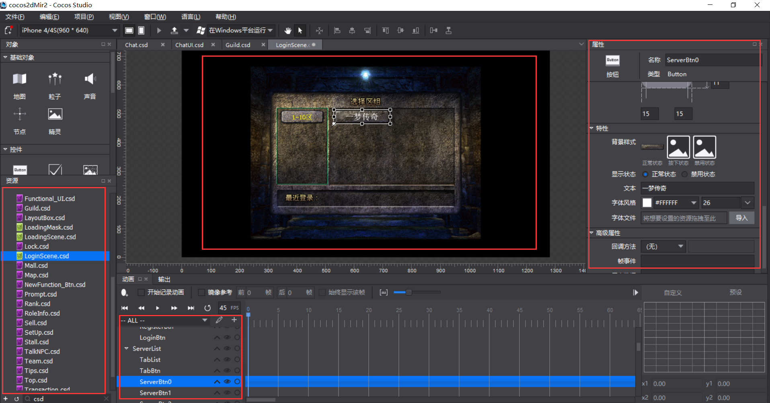Screen dimensions: 770x403
Task: Select the hand pan tool
Action: click(x=287, y=31)
